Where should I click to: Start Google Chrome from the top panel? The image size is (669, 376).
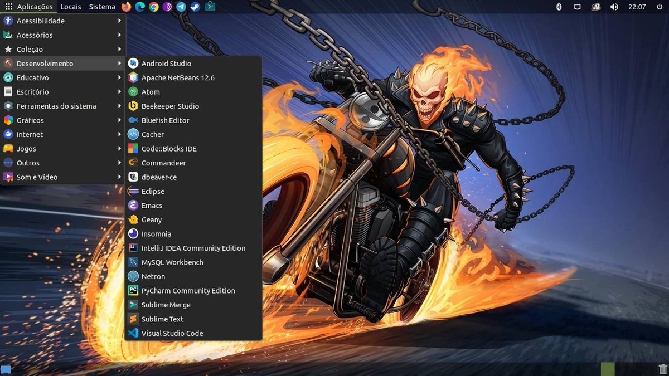coord(154,7)
